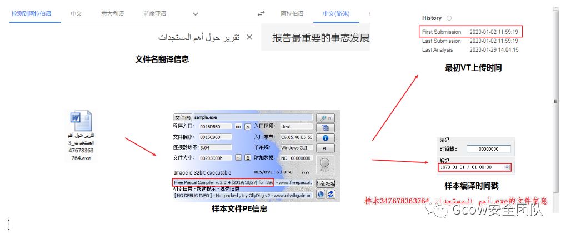Click the Last Analysis timestamp 2020-01-29 14:04:15
The image size is (561, 234).
(494, 49)
